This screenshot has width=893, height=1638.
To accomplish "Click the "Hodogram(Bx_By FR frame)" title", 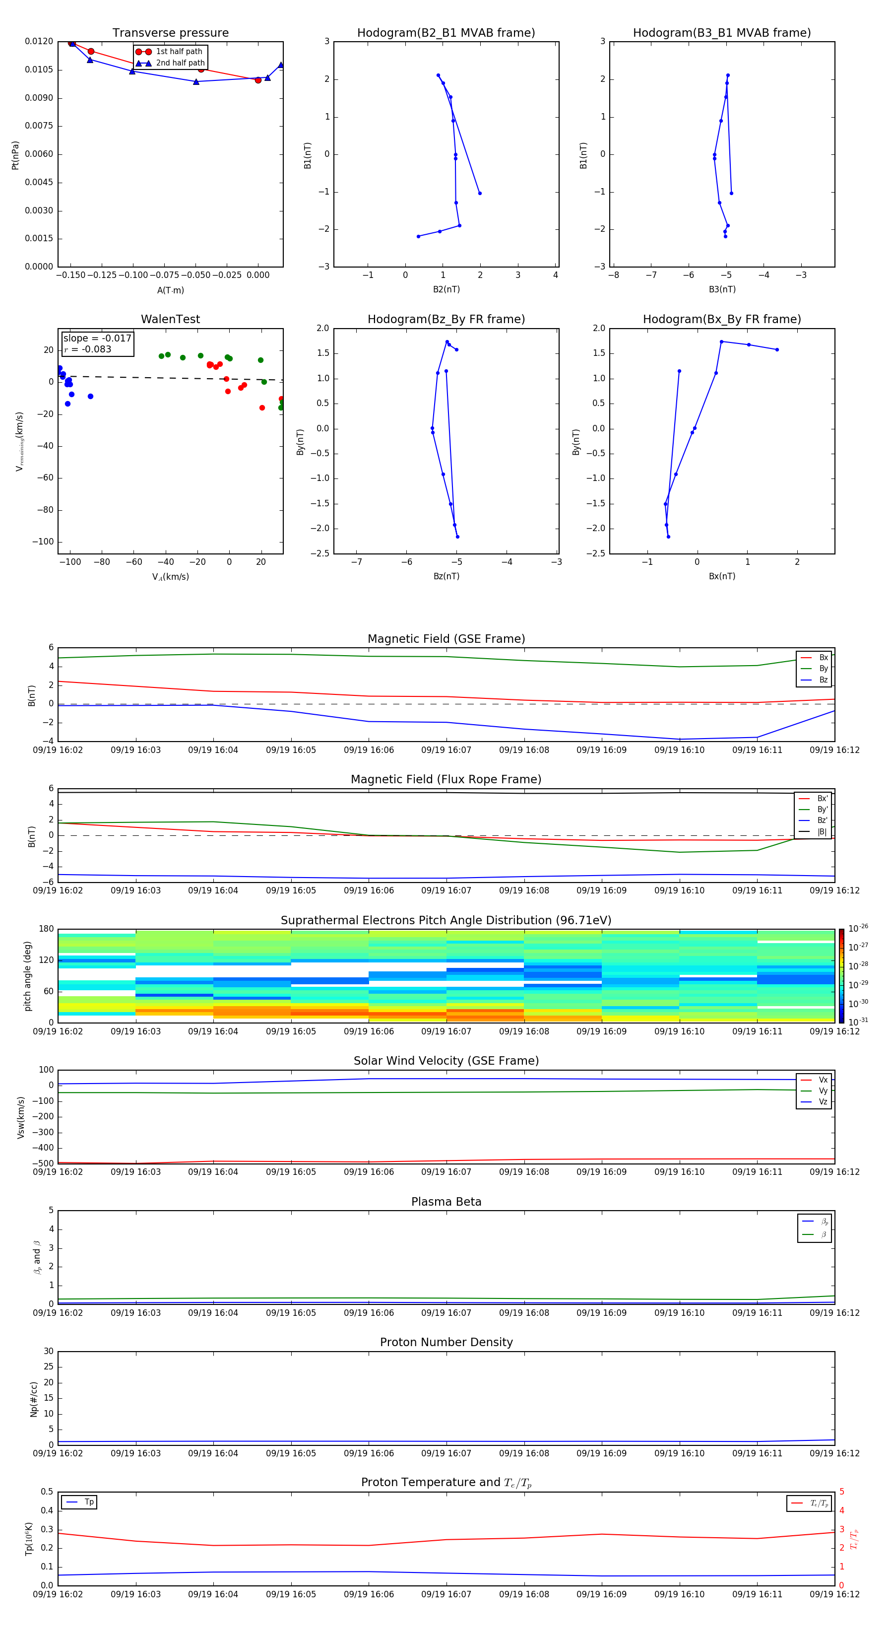I will tap(722, 319).
